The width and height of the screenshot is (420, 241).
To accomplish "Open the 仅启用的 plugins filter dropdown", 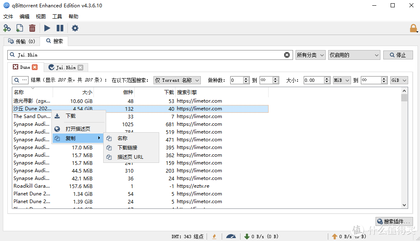I will coord(353,55).
